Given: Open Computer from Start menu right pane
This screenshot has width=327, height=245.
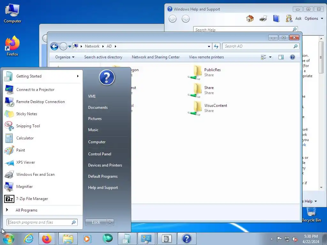Looking at the screenshot, I should click(x=97, y=142).
